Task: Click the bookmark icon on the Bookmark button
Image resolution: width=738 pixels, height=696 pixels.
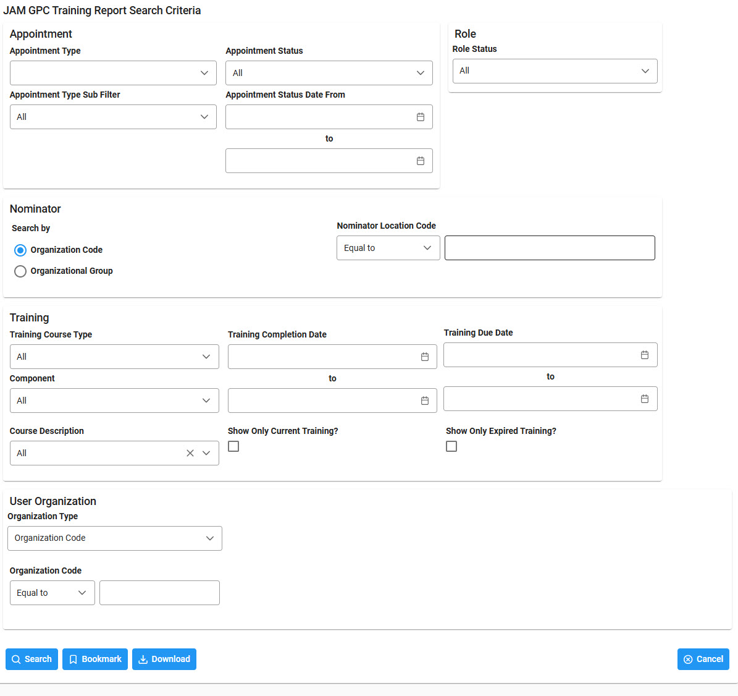Action: coord(73,659)
